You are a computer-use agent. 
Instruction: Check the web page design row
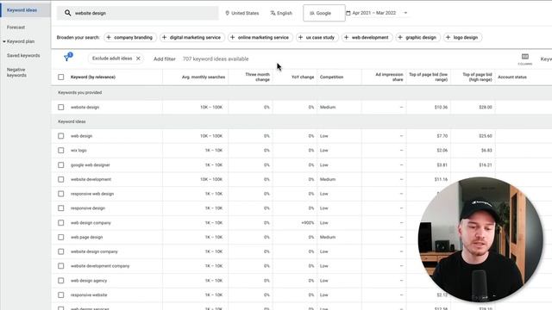(x=61, y=238)
